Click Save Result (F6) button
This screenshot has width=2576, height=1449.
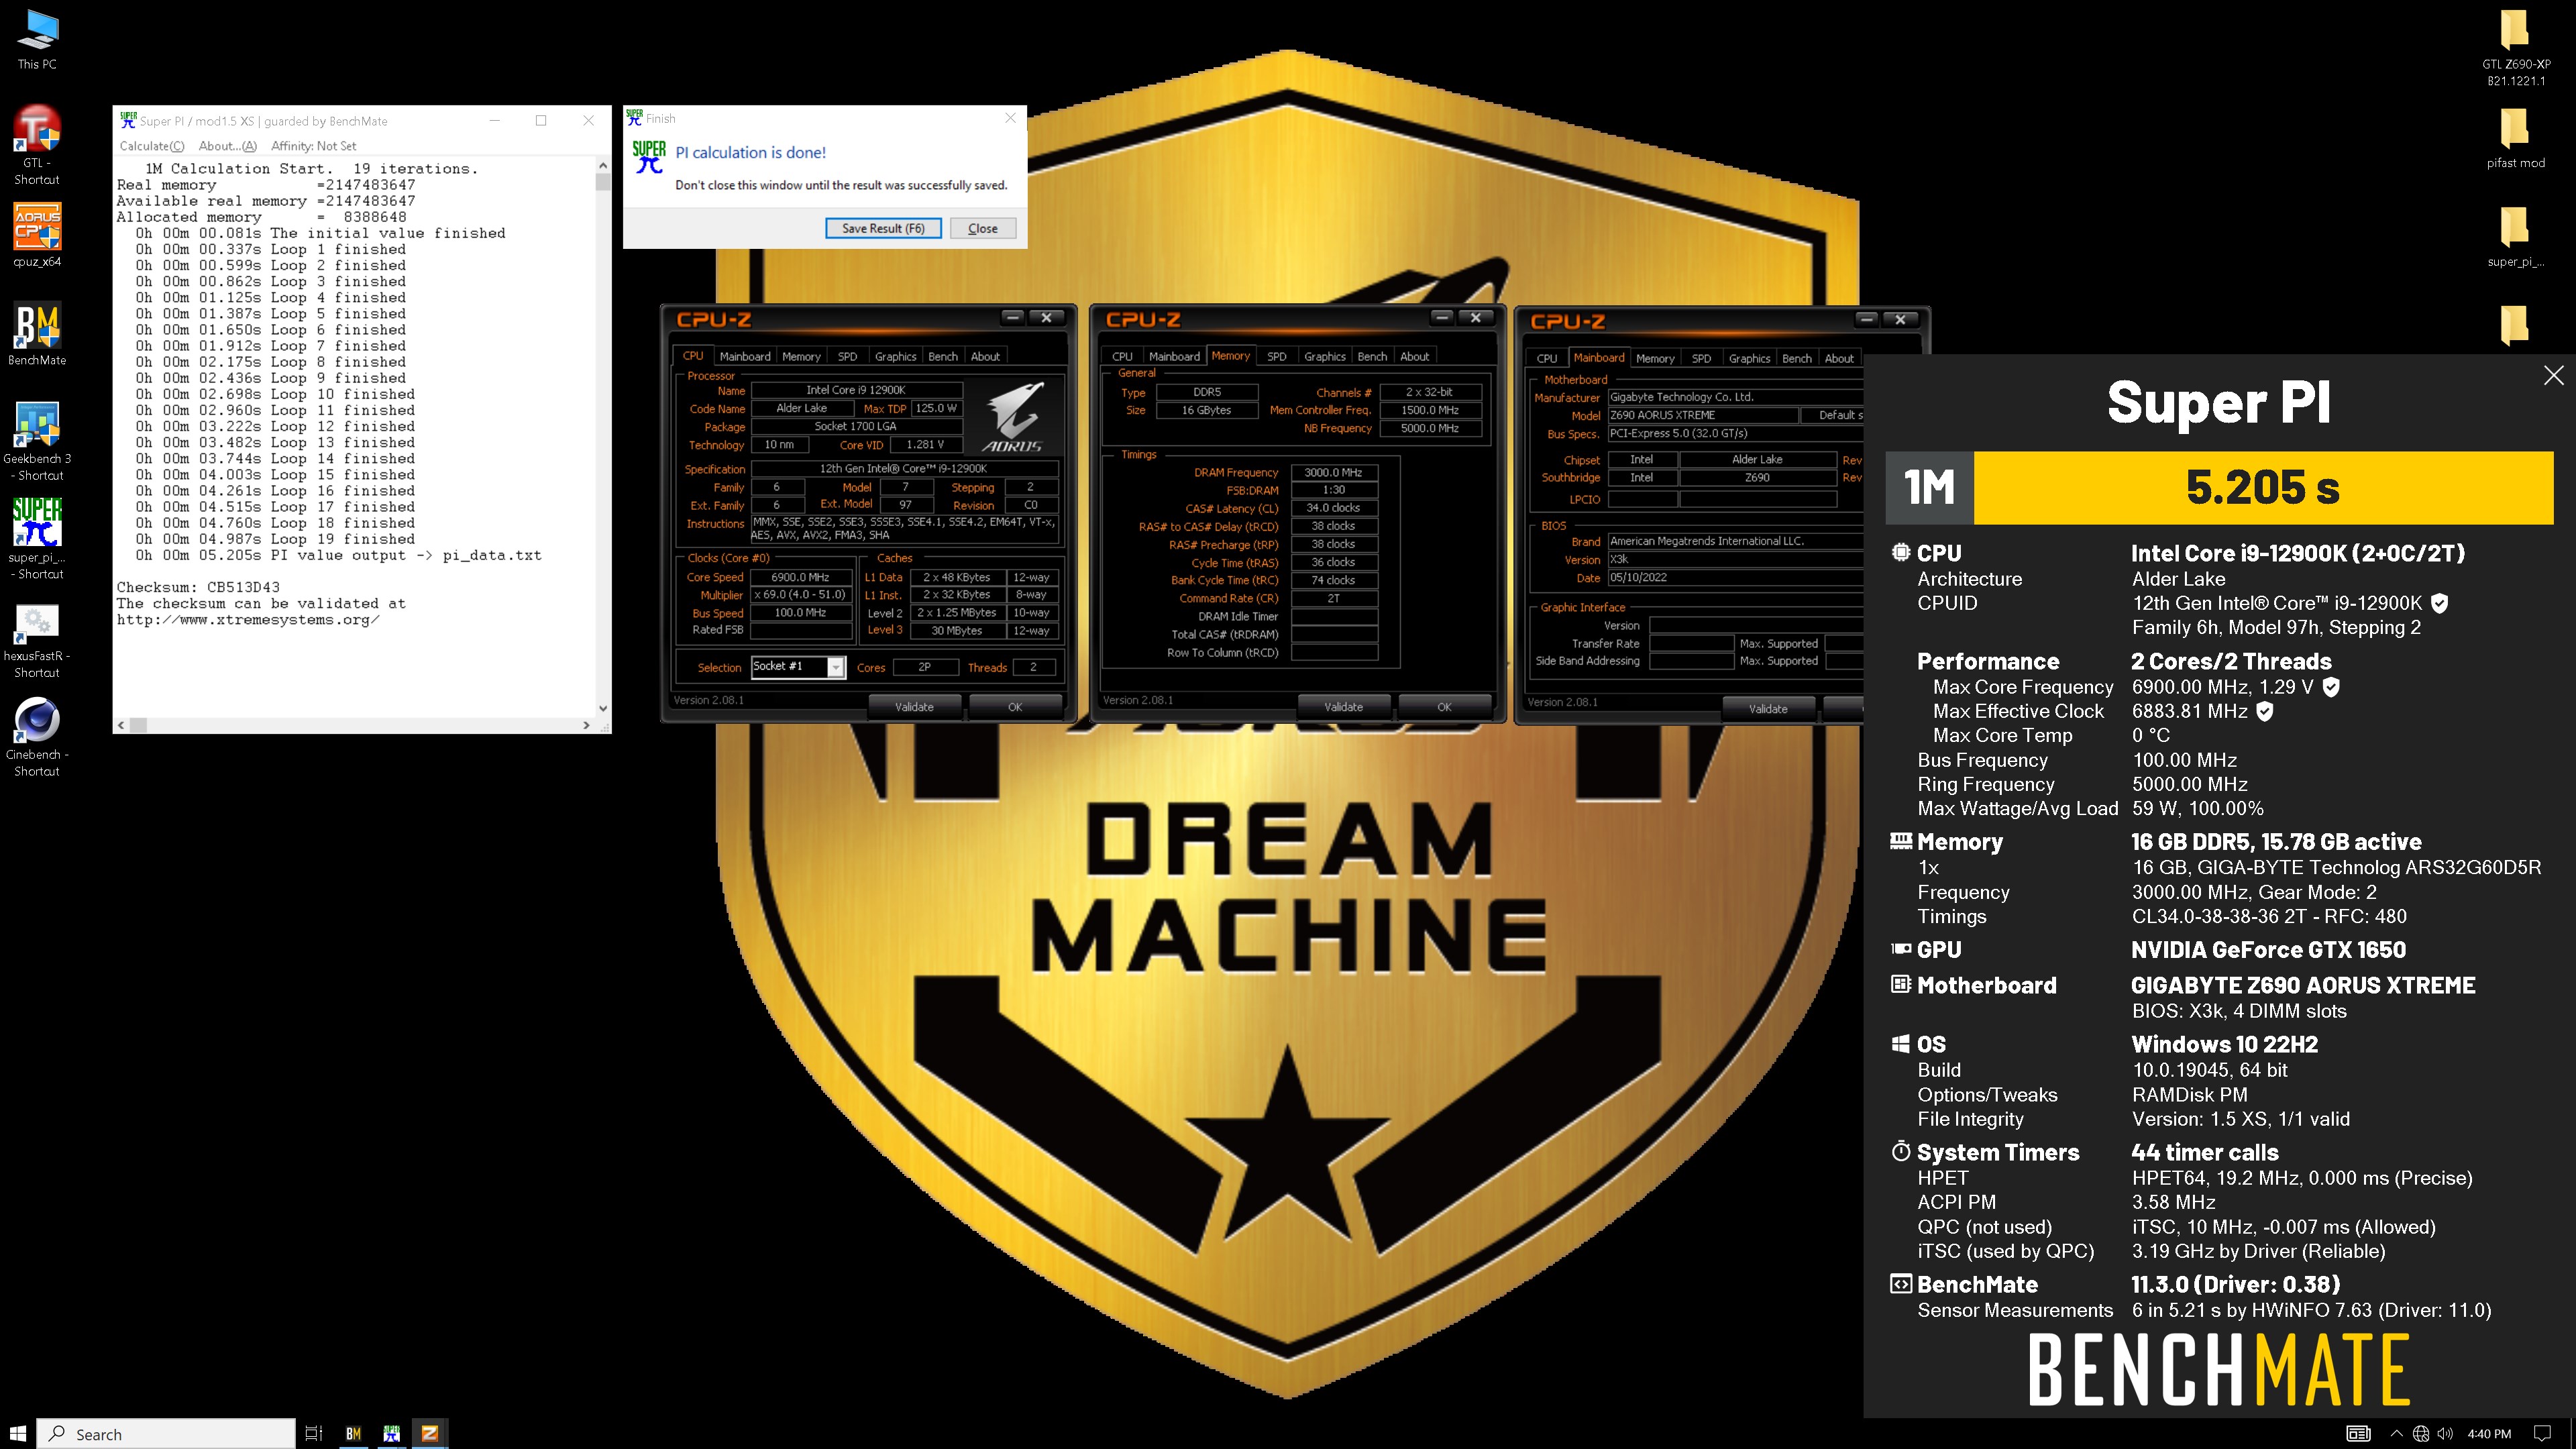[883, 228]
